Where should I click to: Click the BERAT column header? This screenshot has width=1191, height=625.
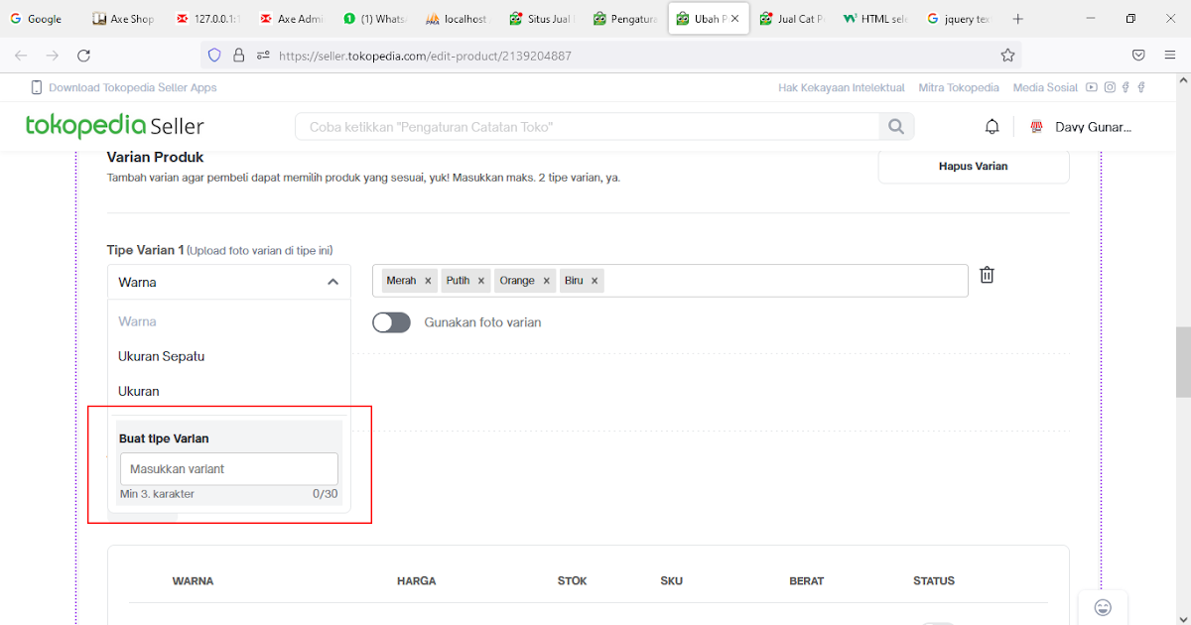[806, 581]
